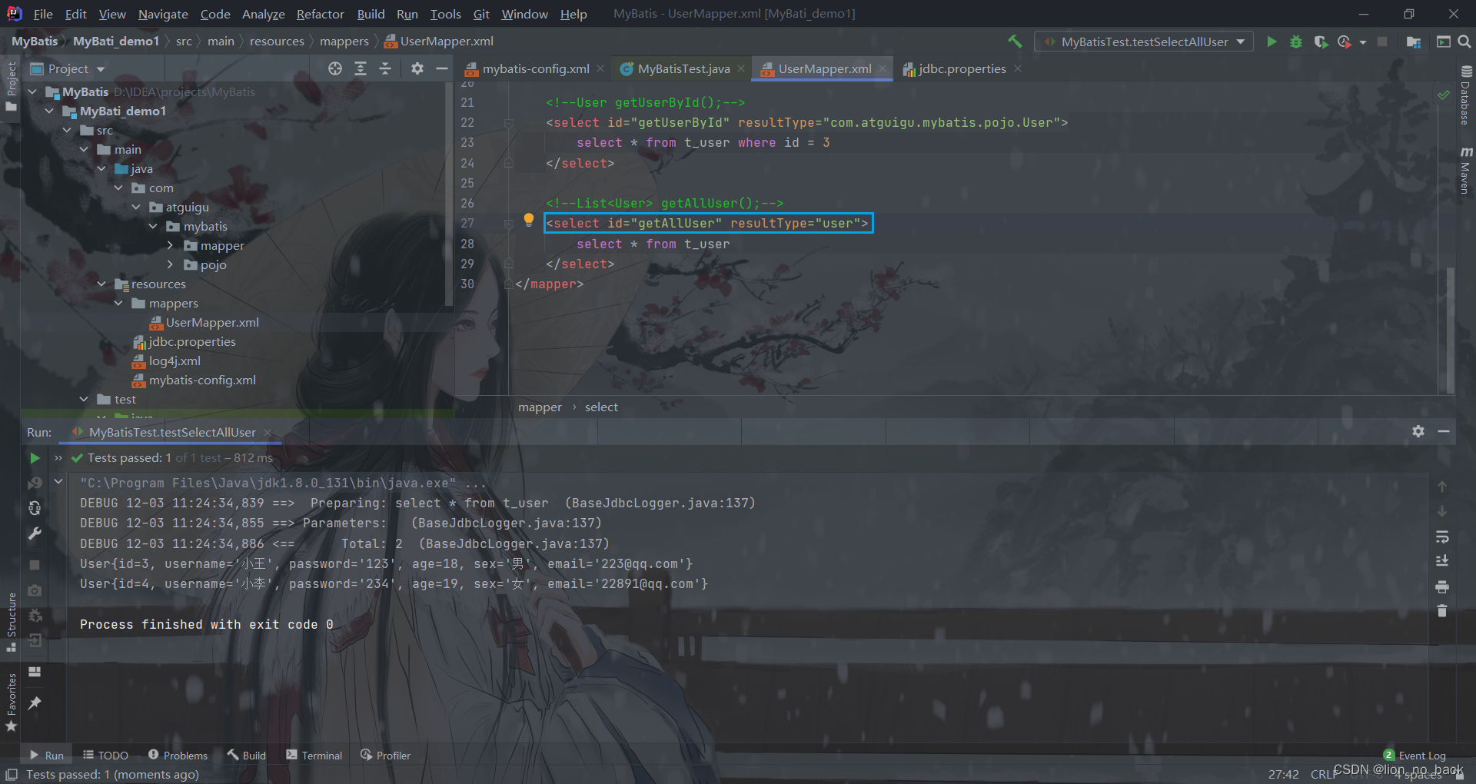Viewport: 1476px width, 784px height.
Task: Rerun test with green arrow in Run panel
Action: [x=35, y=457]
